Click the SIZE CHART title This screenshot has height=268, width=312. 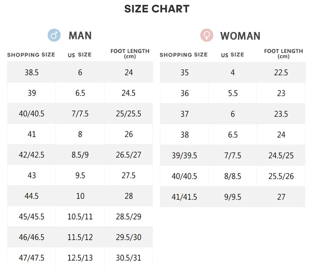157,9
